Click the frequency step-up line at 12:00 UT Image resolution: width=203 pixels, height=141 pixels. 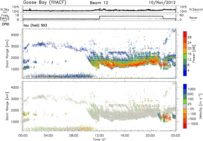[x=99, y=18]
